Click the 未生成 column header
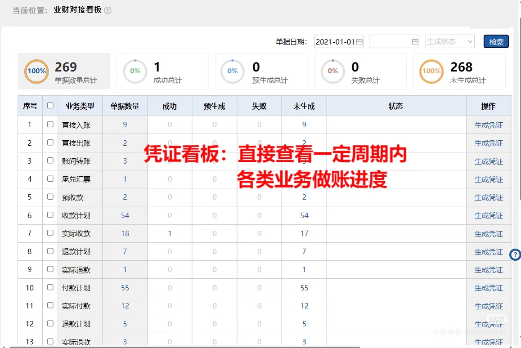Image resolution: width=521 pixels, height=348 pixels. (304, 106)
